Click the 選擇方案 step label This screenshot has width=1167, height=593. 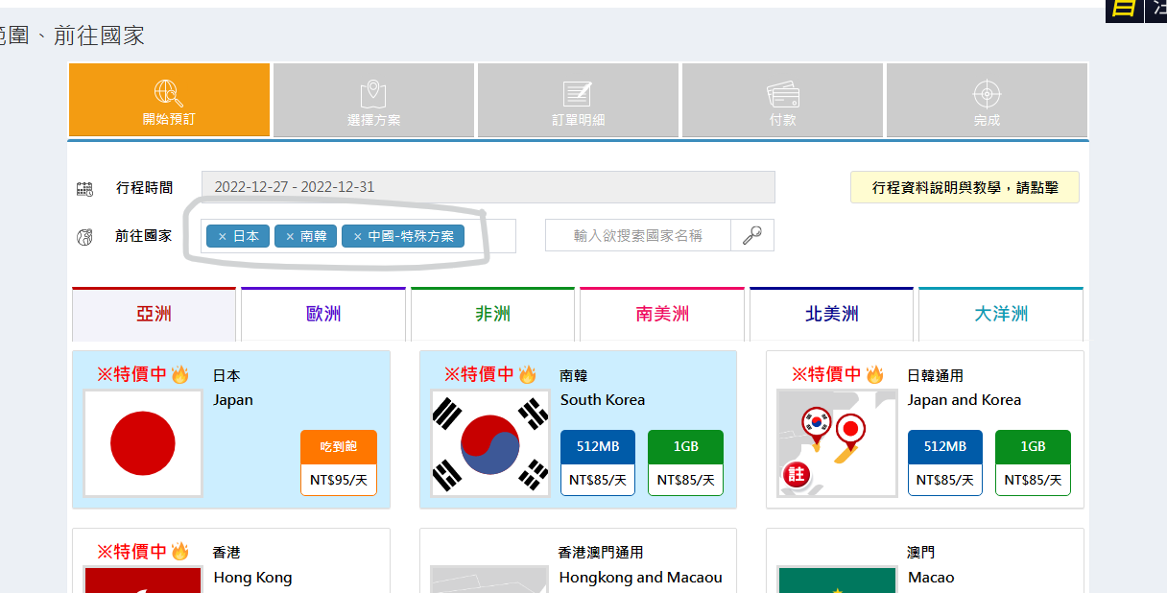[373, 120]
